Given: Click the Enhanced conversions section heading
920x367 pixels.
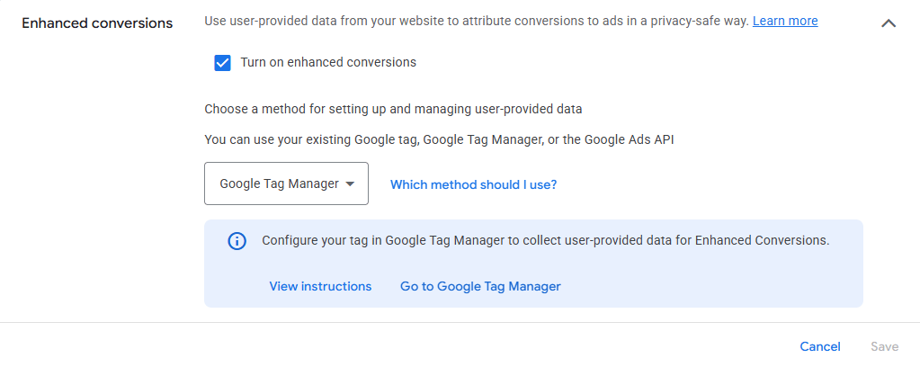Looking at the screenshot, I should coord(97,23).
